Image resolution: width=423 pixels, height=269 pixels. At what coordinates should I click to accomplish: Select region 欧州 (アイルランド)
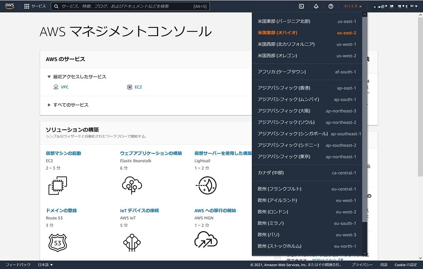tap(307, 200)
